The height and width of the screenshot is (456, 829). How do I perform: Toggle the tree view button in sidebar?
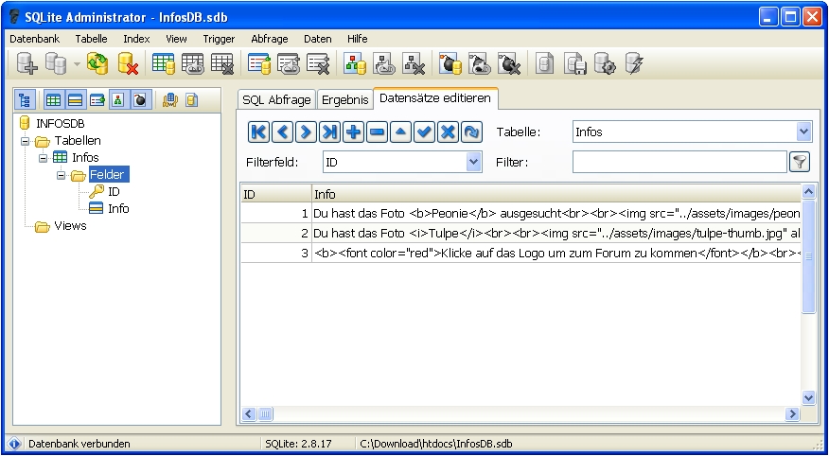26,99
